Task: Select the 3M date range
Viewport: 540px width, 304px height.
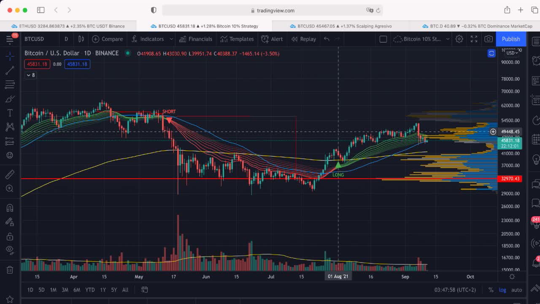Action: [65, 290]
